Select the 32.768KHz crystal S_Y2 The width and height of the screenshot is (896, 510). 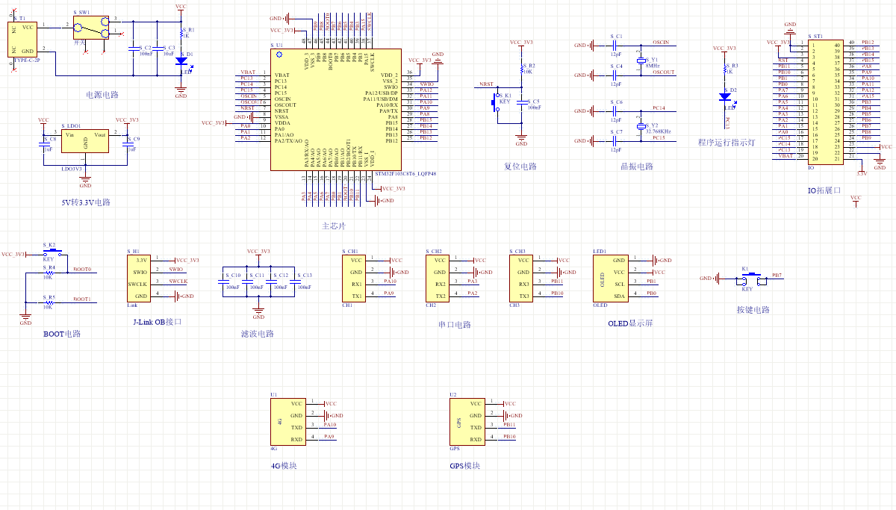click(640, 126)
